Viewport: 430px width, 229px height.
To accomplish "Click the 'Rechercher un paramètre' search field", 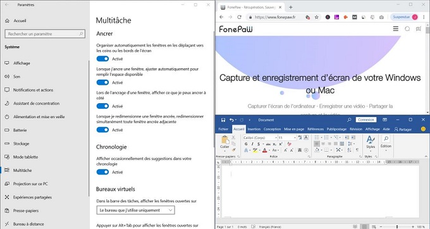I will [x=45, y=34].
